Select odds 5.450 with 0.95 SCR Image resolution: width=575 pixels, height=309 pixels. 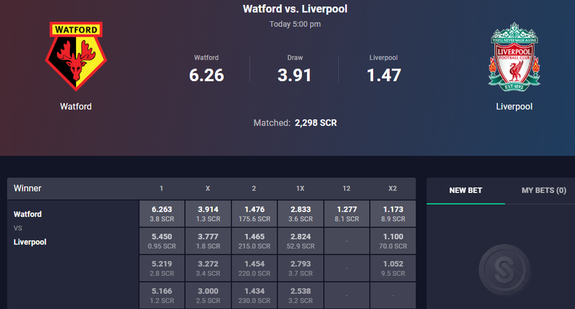click(162, 241)
